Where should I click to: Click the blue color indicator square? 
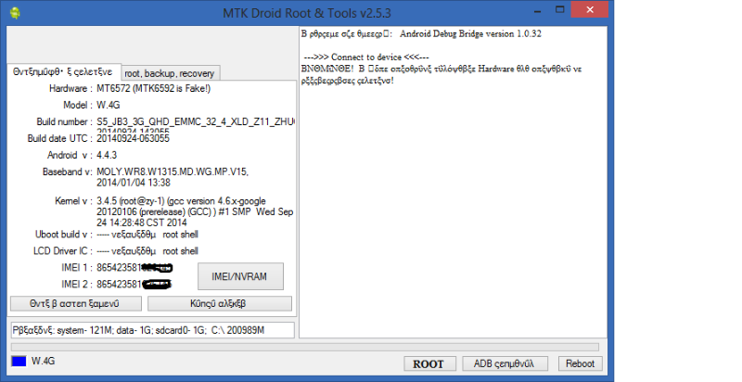click(x=19, y=362)
